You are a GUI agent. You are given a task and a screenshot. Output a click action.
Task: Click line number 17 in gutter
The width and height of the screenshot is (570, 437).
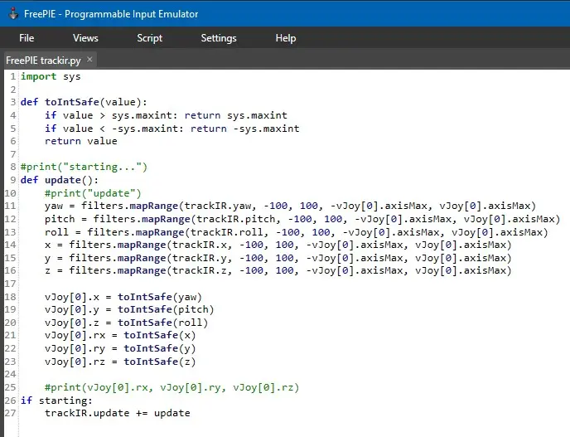pyautogui.click(x=10, y=284)
